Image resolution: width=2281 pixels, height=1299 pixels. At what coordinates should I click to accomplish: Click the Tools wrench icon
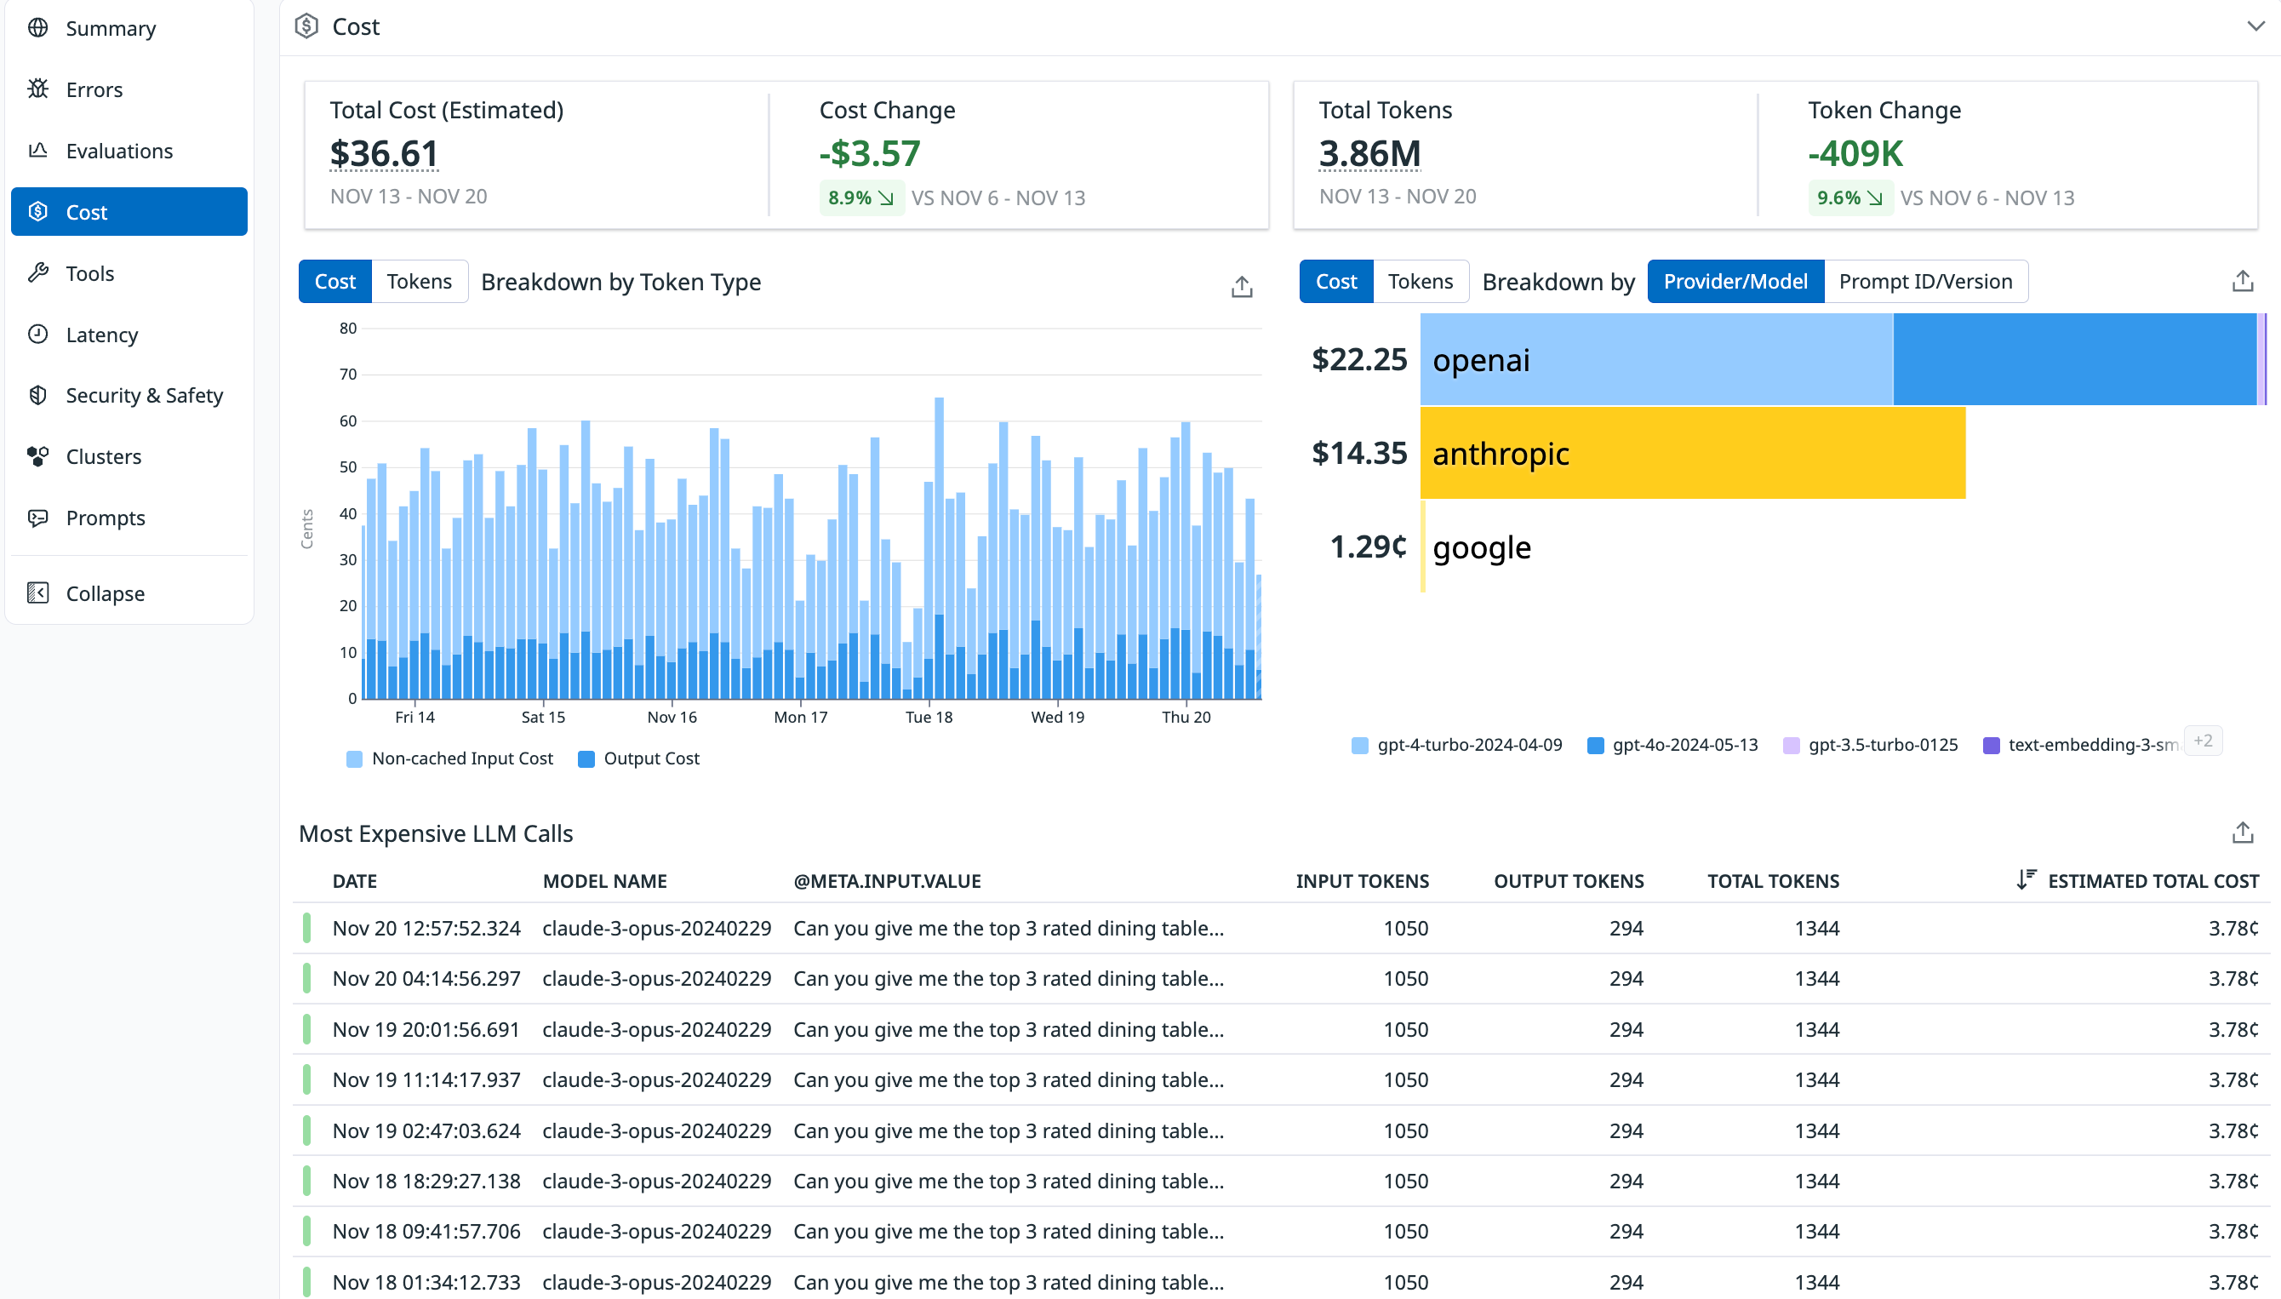click(37, 273)
